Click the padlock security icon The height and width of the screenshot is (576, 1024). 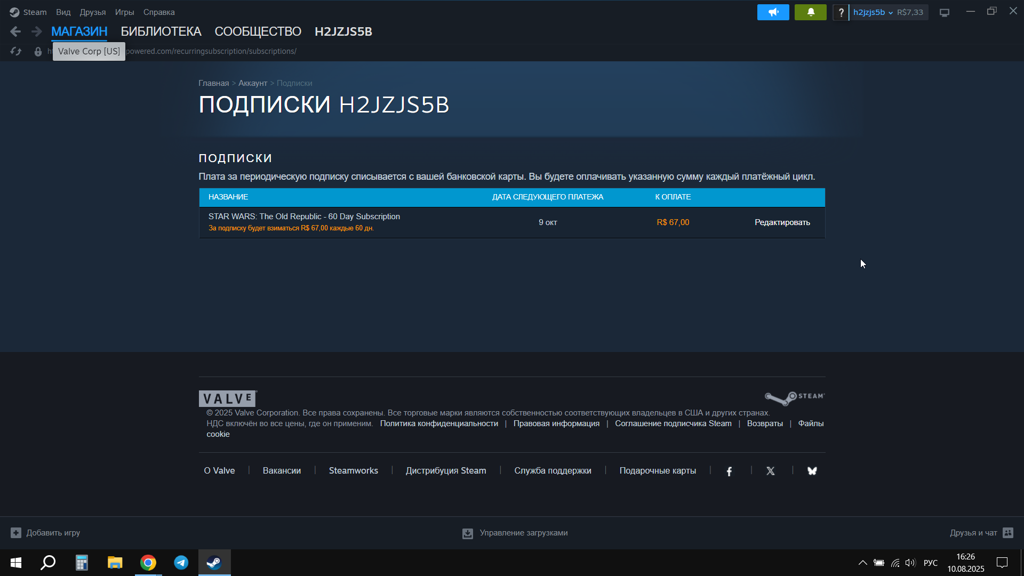pos(38,51)
